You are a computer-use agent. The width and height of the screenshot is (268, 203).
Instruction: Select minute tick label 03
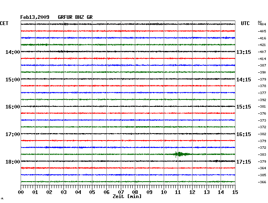(63, 192)
